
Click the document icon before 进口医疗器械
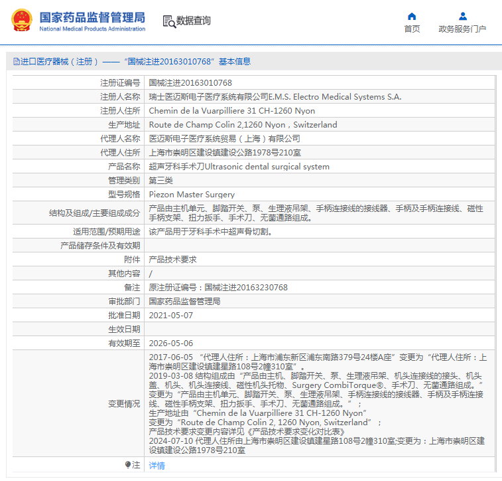coord(17,62)
